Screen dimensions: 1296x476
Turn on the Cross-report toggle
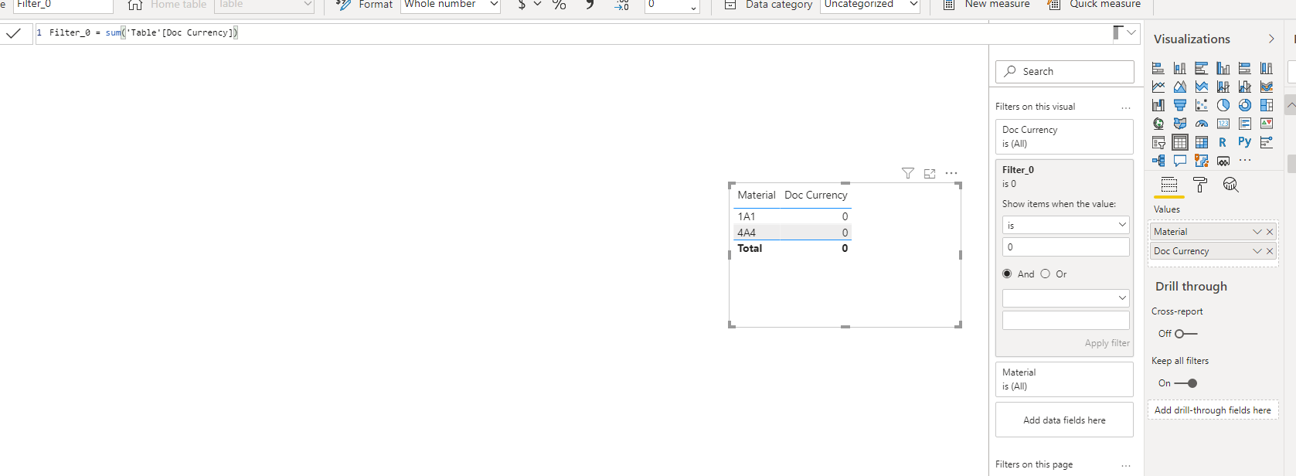pos(1185,334)
